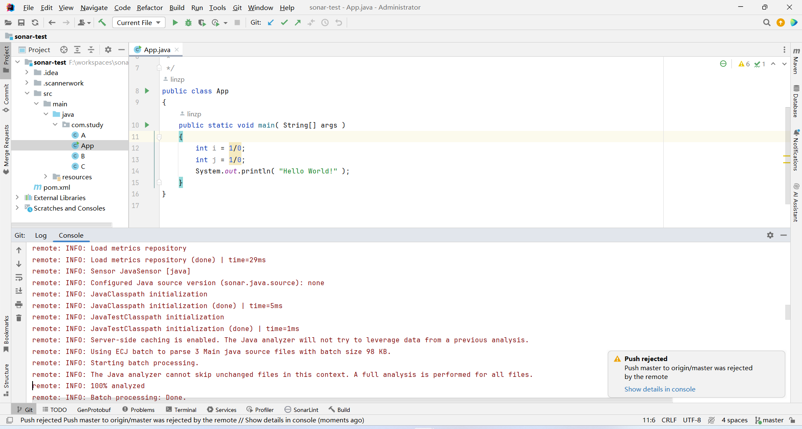This screenshot has width=802, height=429.
Task: Open the Navigate menu
Action: click(x=94, y=8)
